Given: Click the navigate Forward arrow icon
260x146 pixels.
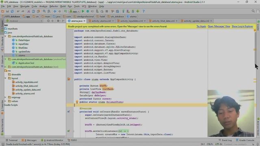Looking at the screenshot, I should (60, 11).
